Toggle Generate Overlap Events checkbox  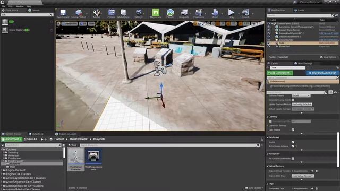[293, 100]
